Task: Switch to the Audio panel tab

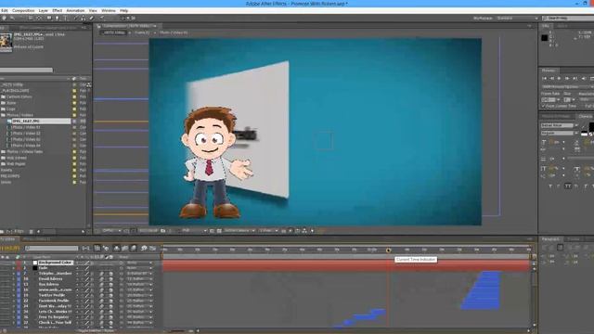Action: (x=562, y=26)
